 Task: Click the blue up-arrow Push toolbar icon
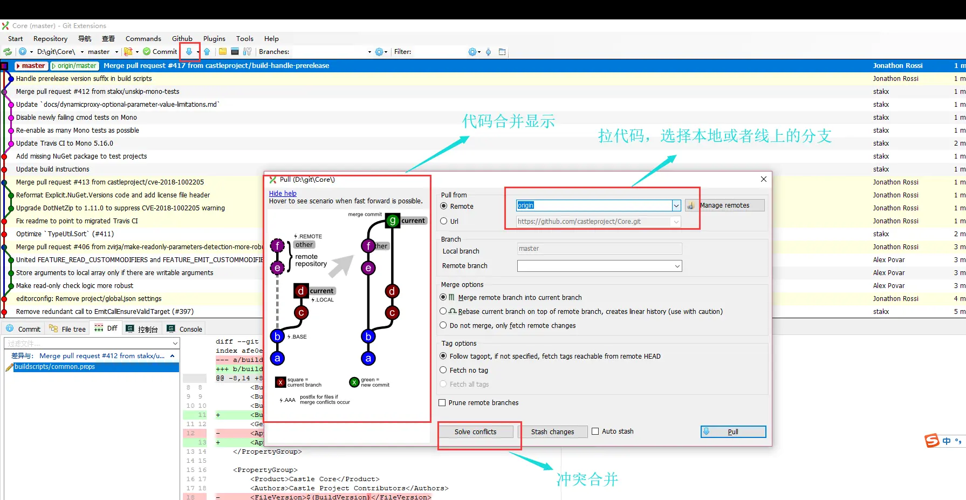pyautogui.click(x=207, y=52)
